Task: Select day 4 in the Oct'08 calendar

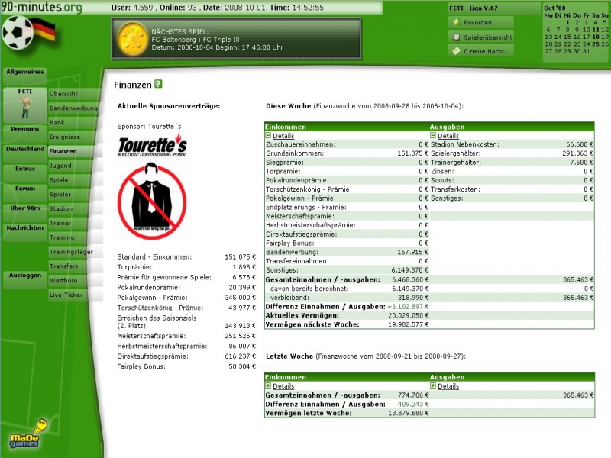Action: coord(596,23)
